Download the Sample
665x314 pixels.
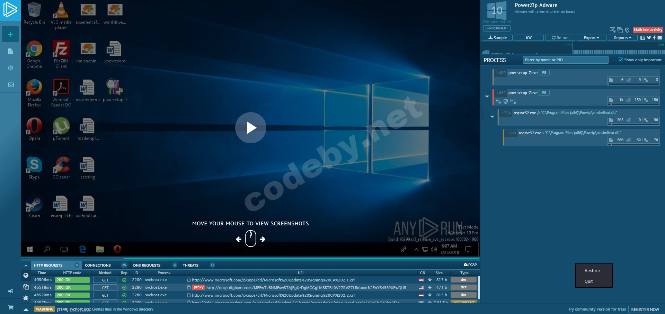tap(498, 38)
